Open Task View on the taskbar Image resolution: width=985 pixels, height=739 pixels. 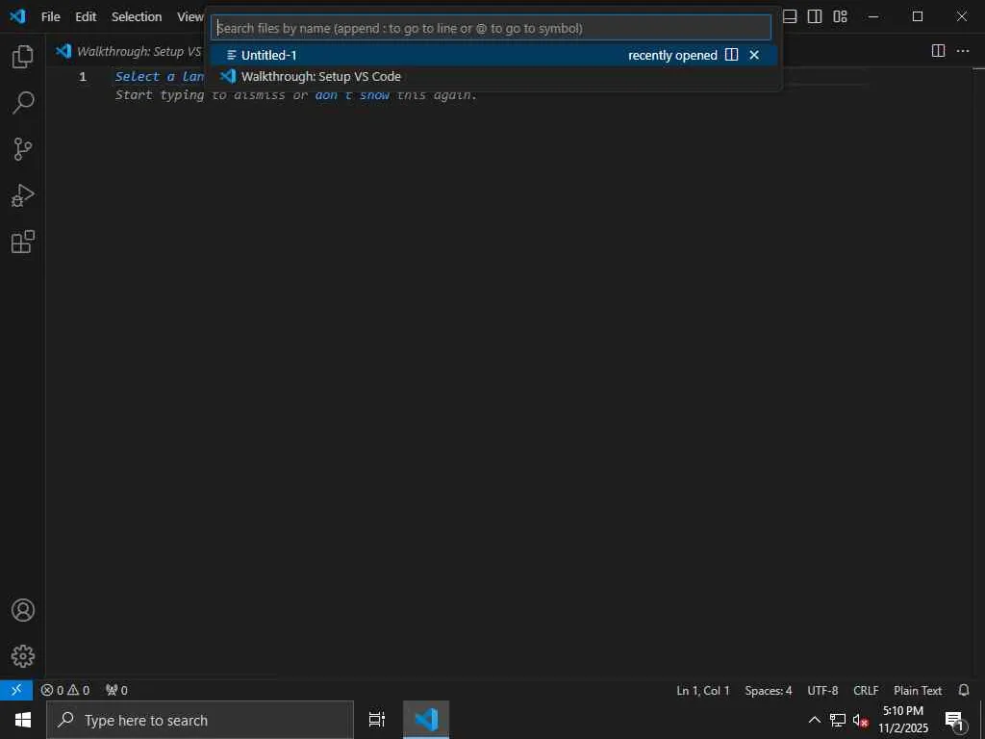[x=377, y=720]
